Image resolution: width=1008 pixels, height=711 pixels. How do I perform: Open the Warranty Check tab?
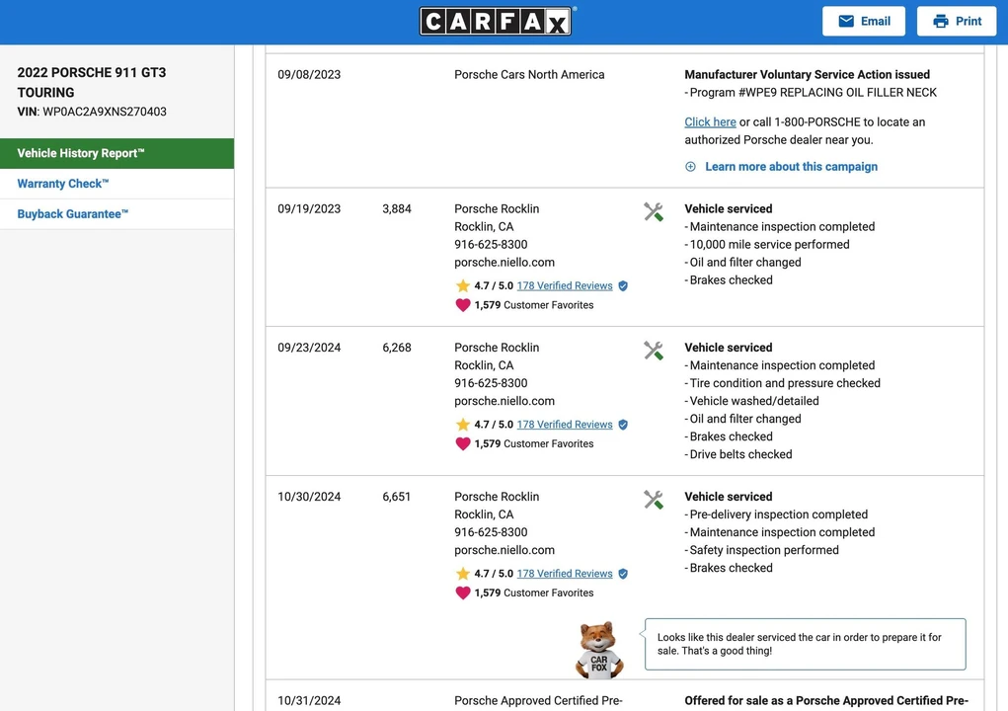(x=117, y=184)
